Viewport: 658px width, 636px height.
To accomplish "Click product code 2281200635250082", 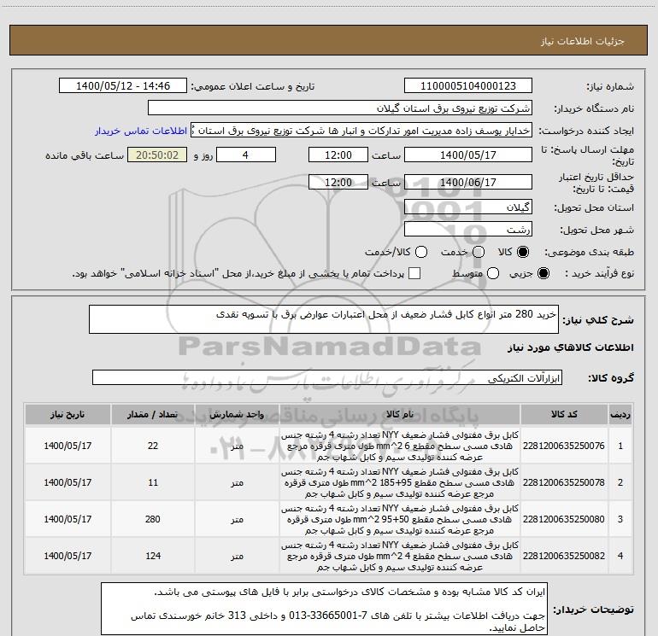I will [564, 556].
